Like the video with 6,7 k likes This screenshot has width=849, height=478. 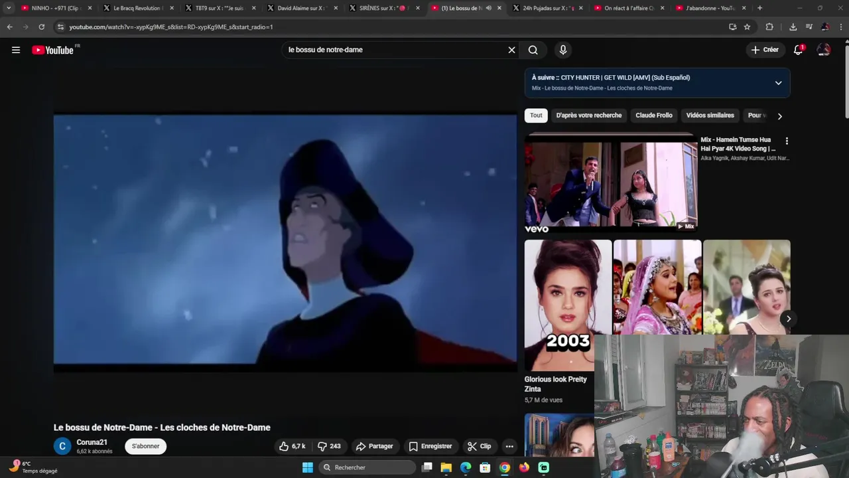click(x=293, y=446)
